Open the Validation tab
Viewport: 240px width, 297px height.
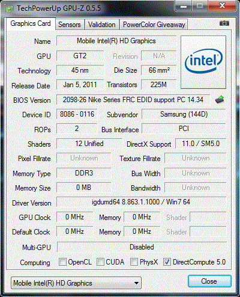102,25
